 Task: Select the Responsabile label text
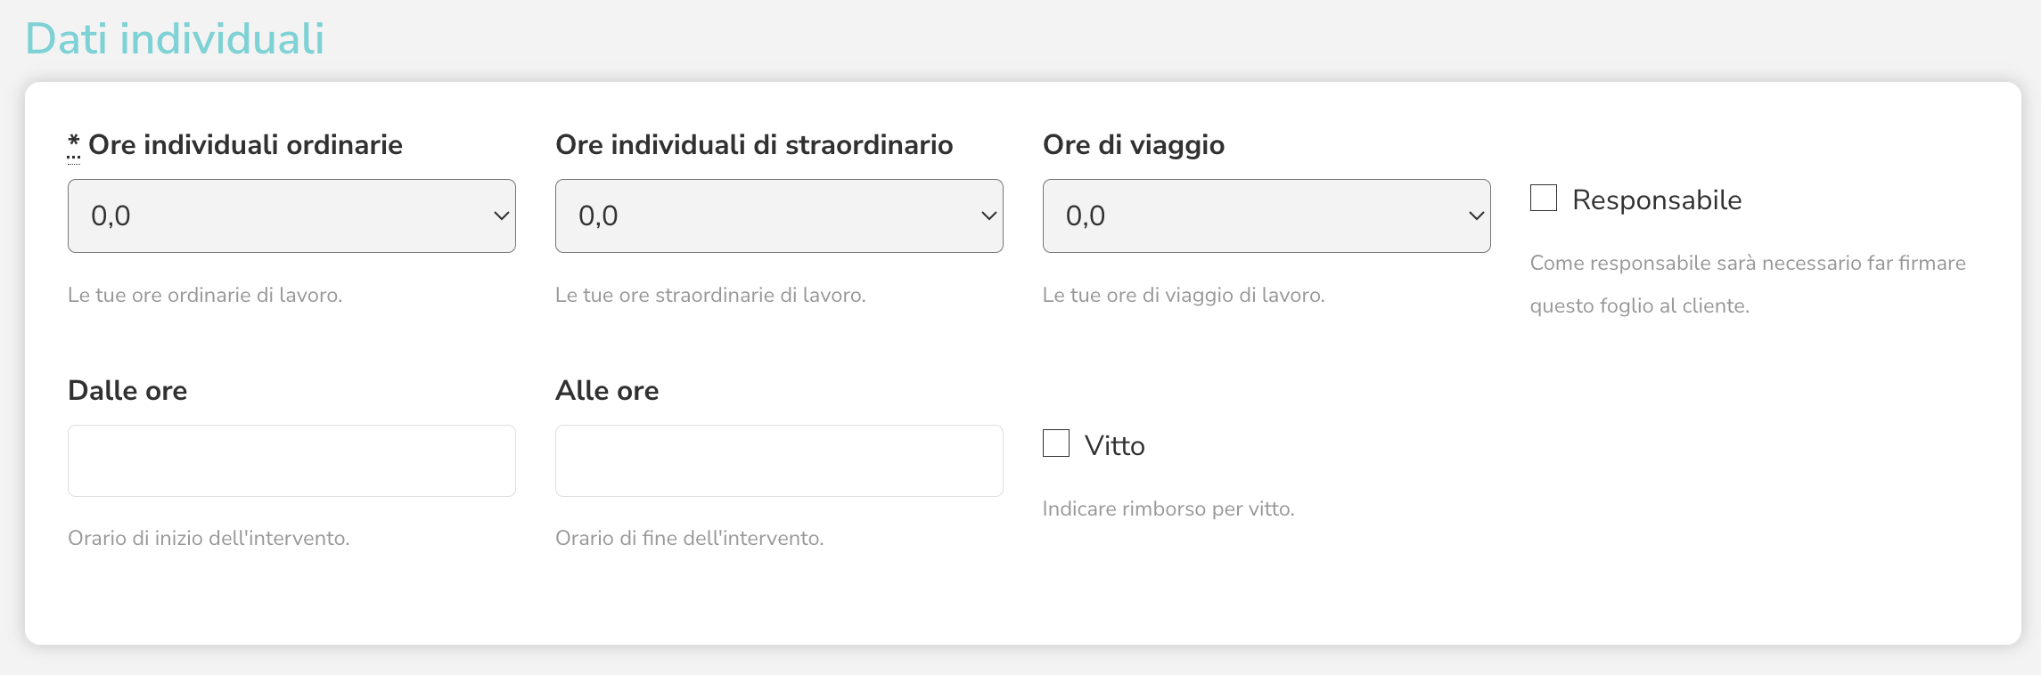pos(1657,199)
